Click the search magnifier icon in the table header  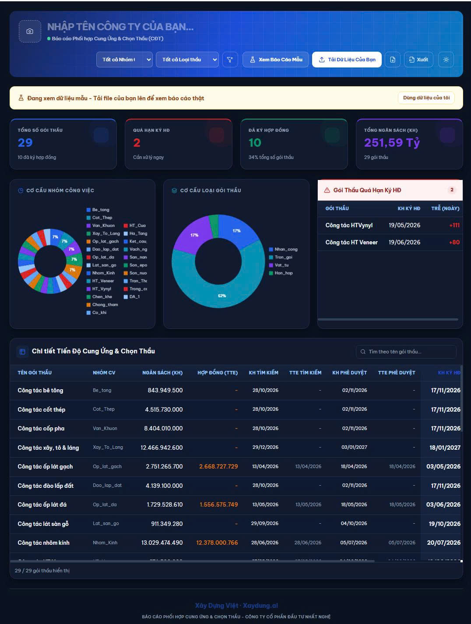tap(363, 352)
